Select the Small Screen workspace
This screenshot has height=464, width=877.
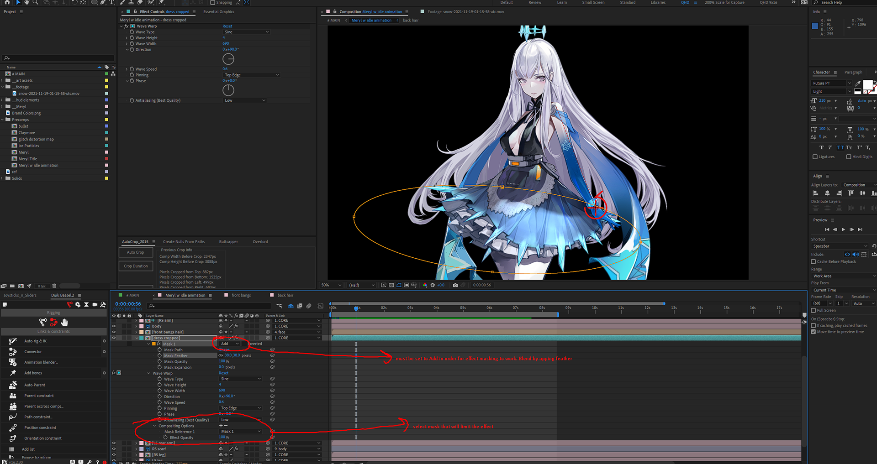(x=593, y=3)
